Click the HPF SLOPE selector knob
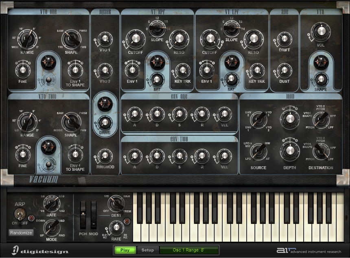The width and height of the screenshot is (350, 258). click(157, 29)
